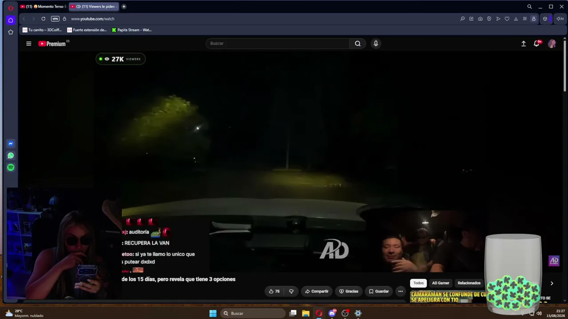The image size is (568, 319).
Task: Go back to the previous page
Action: tap(24, 19)
